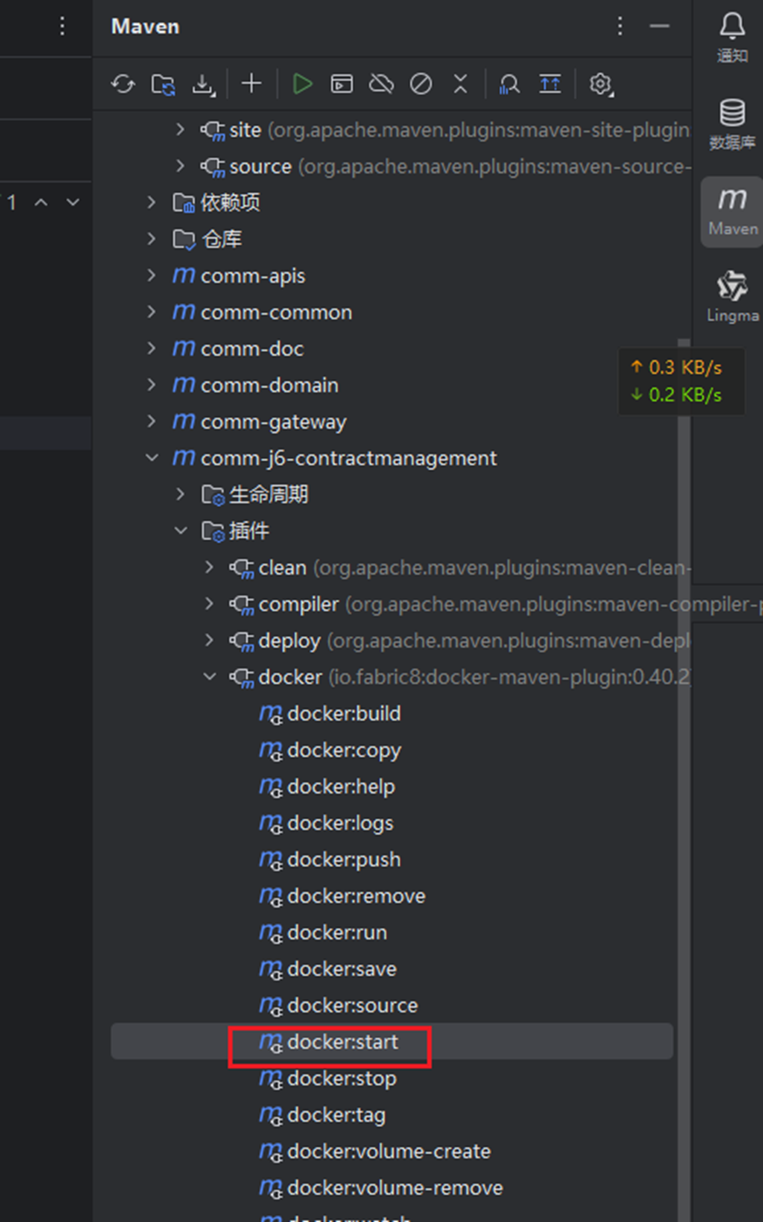Expand the 仓库 folder
This screenshot has height=1222, width=763.
pyautogui.click(x=152, y=239)
